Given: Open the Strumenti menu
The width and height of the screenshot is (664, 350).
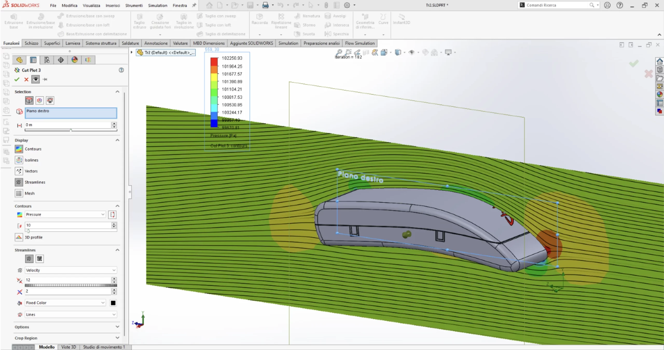Looking at the screenshot, I should point(134,5).
